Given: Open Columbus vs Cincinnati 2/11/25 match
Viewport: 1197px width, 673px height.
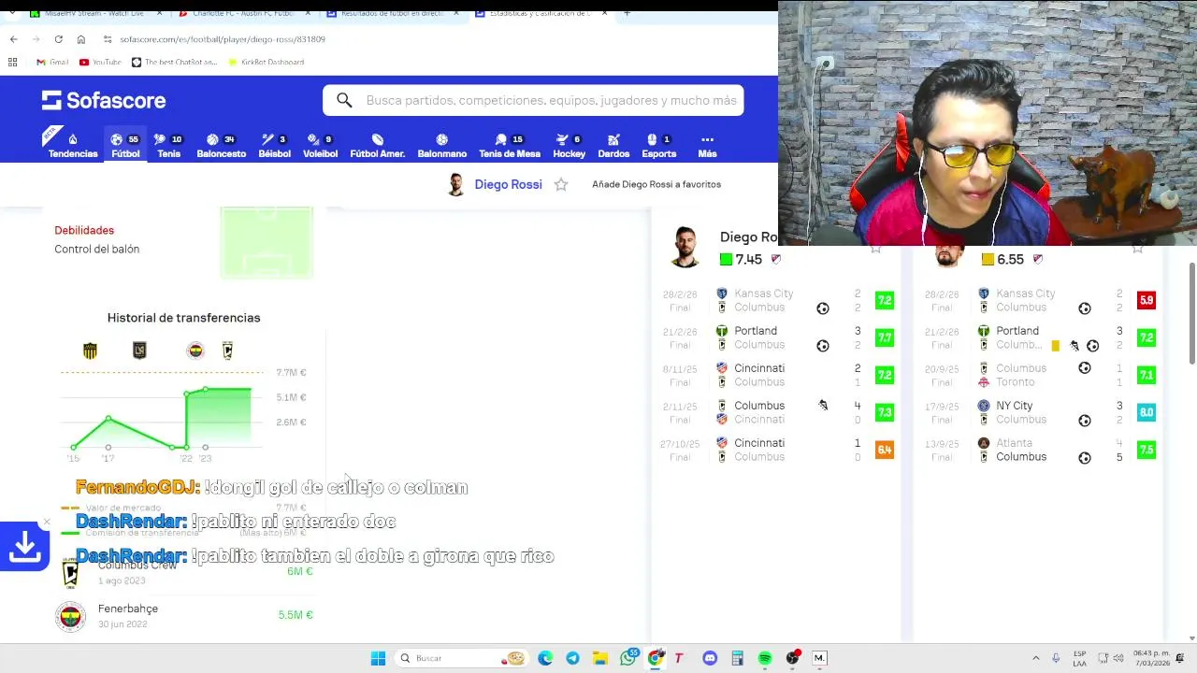Looking at the screenshot, I should [x=776, y=412].
